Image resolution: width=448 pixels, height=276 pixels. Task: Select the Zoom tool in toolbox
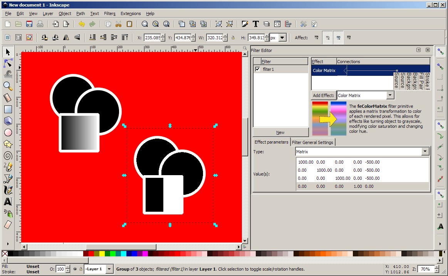coord(8,86)
